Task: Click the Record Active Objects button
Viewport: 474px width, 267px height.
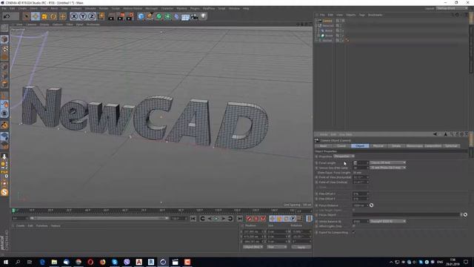Action: [x=249, y=218]
